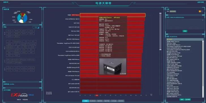Viewport: 206px width, 103px height.
Task: Click the EXPreview logo
Action: [x=19, y=95]
